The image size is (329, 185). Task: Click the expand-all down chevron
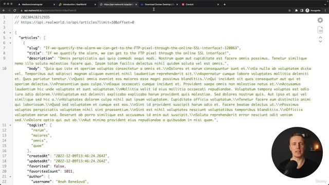(320, 42)
